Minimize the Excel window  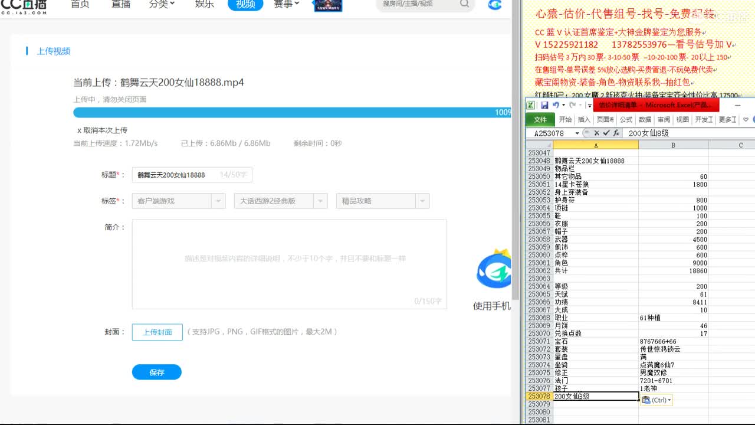coord(737,106)
